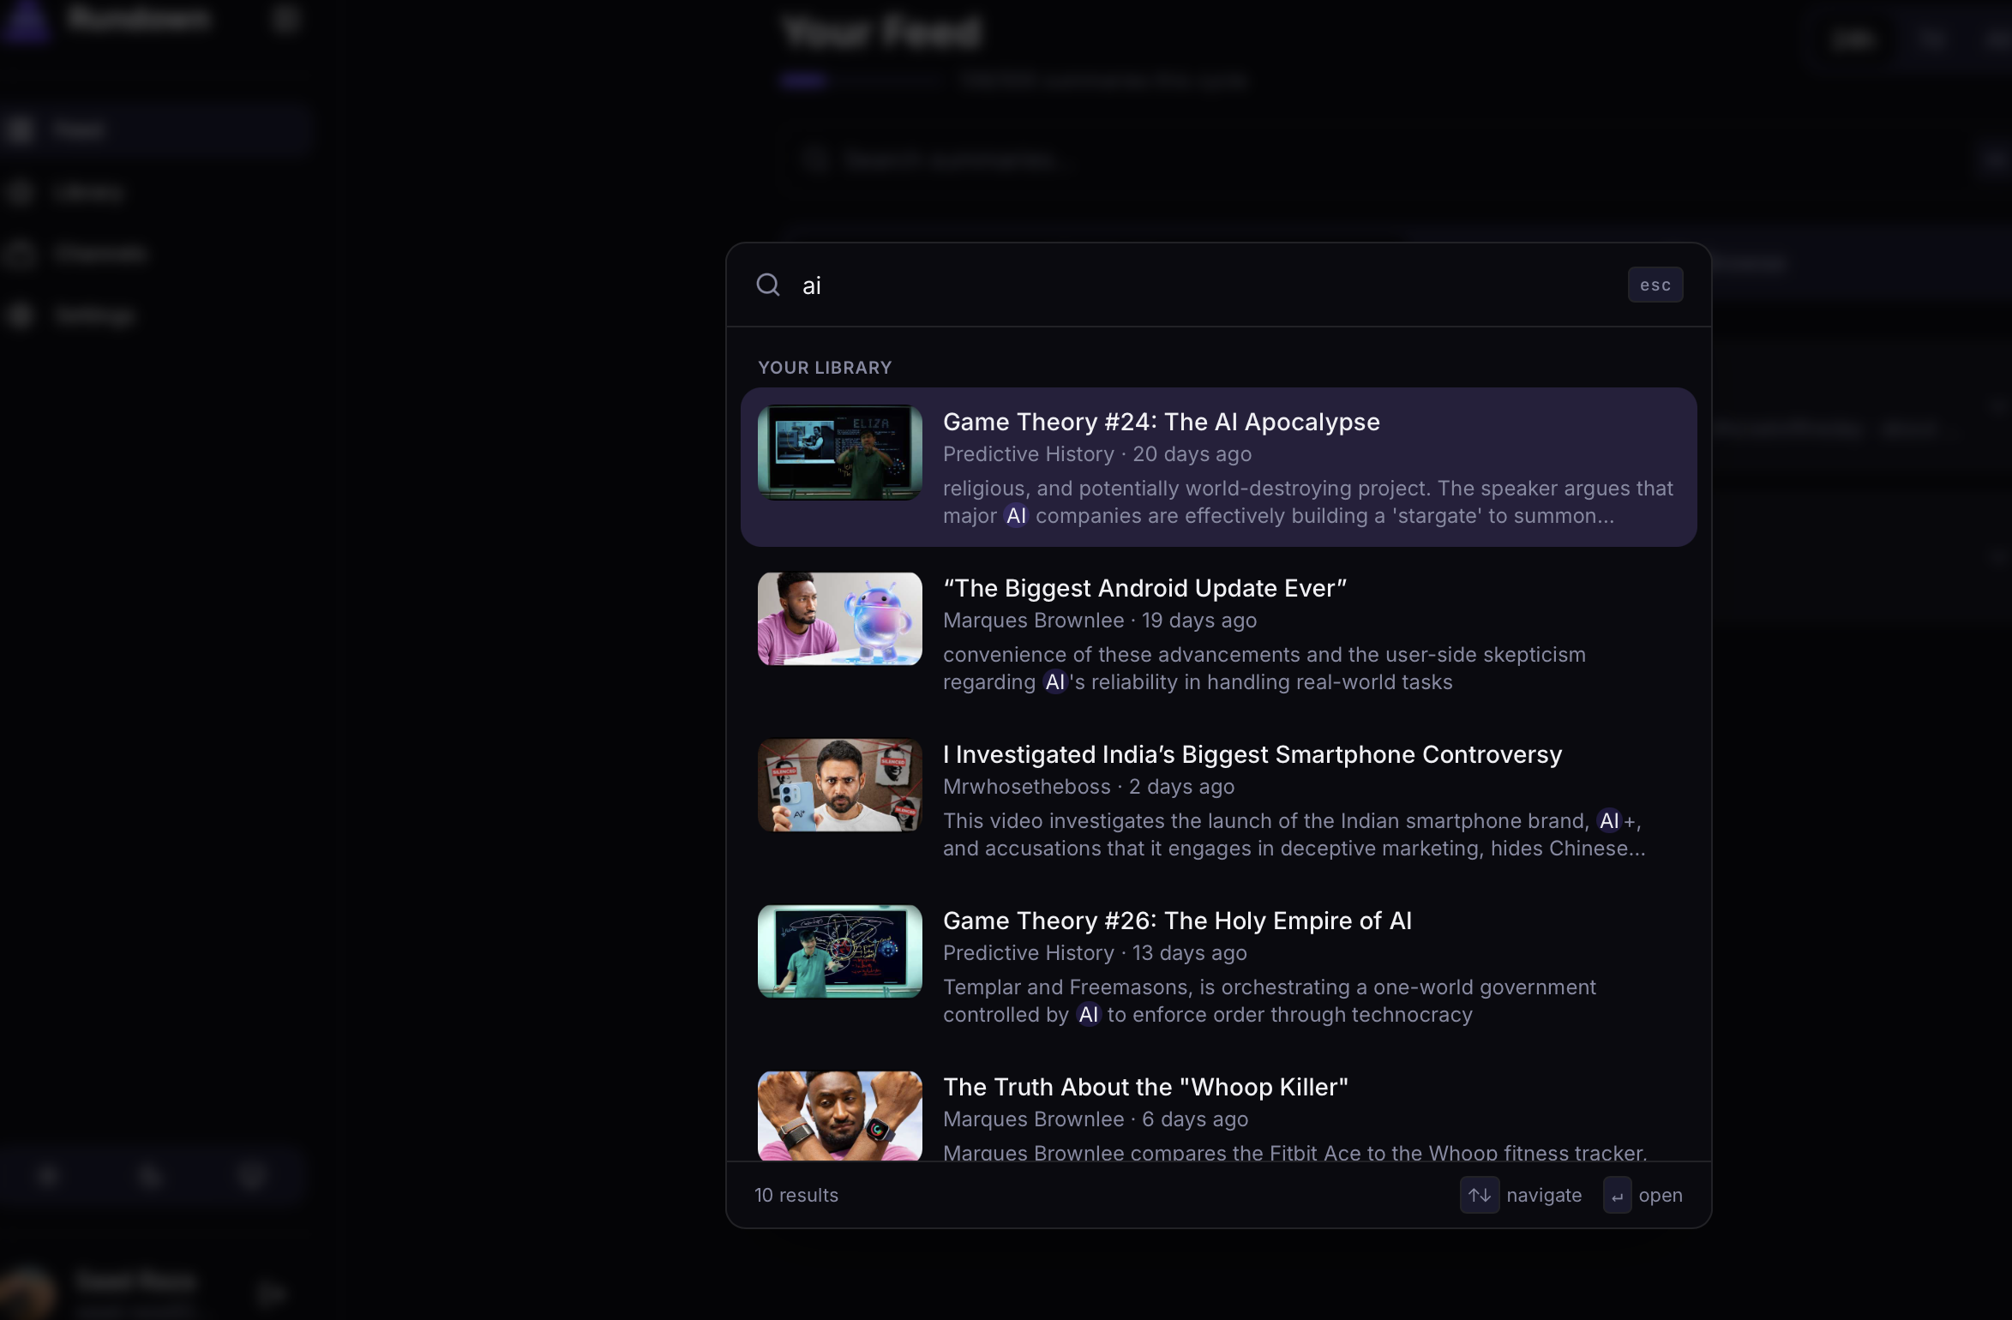
Task: Click the India smartphone controversy thumbnail
Action: (x=839, y=784)
